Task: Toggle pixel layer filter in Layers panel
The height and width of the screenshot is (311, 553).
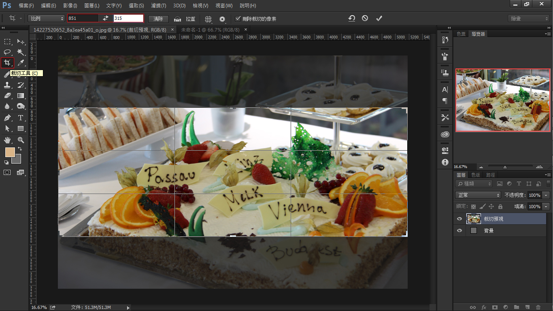Action: (x=500, y=184)
